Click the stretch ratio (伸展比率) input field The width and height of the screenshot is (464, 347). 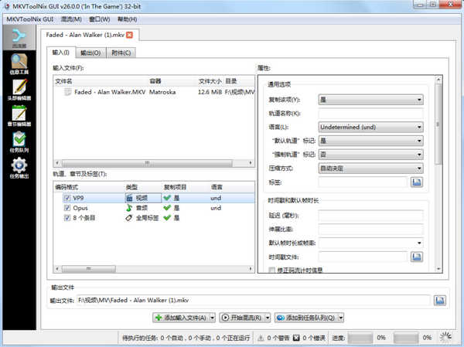pos(370,230)
